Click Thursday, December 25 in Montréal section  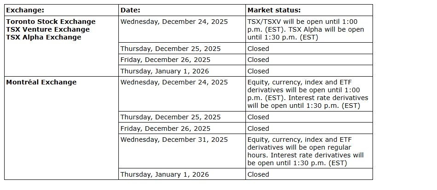(170, 117)
